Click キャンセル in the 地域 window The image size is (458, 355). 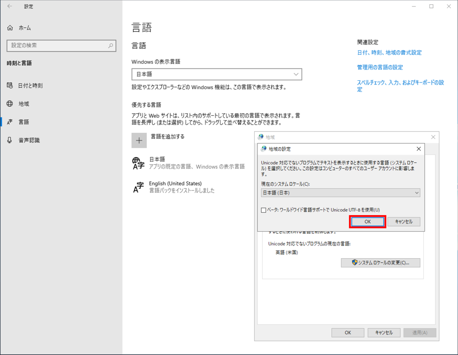tap(384, 333)
